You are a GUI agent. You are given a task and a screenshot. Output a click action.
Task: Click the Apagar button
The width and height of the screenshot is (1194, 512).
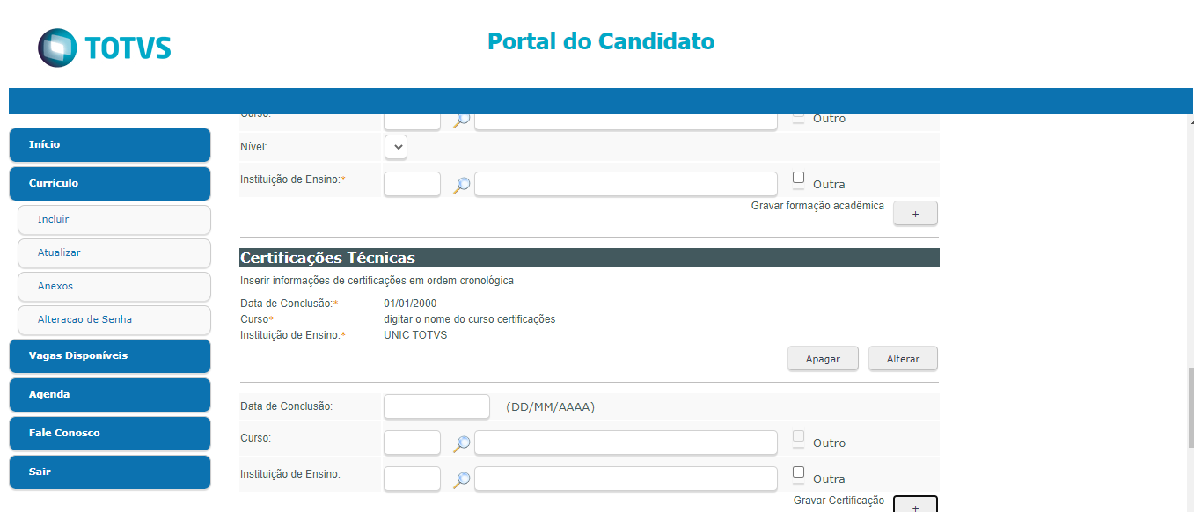(x=823, y=359)
